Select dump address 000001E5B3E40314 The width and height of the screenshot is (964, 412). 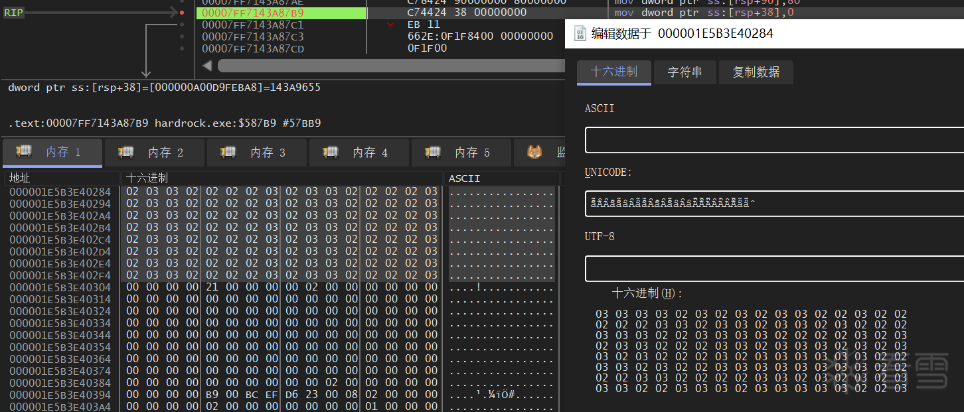tap(60, 299)
